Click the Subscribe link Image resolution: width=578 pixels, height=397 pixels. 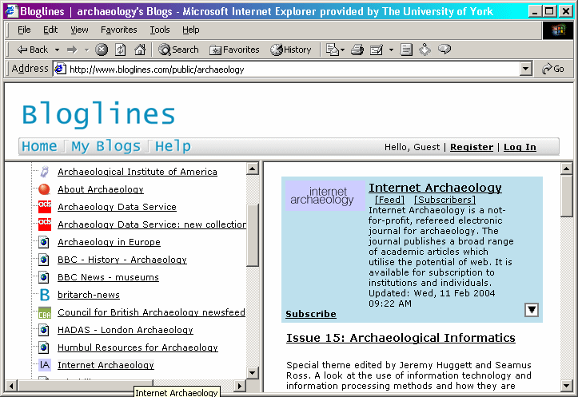(311, 314)
